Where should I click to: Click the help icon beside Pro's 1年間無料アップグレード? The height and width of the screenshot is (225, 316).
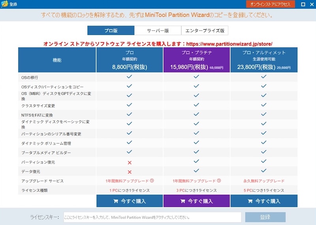(x=152, y=181)
